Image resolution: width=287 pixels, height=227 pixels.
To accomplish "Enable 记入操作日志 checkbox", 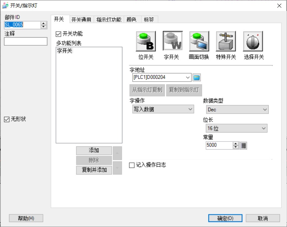I will tap(132, 165).
